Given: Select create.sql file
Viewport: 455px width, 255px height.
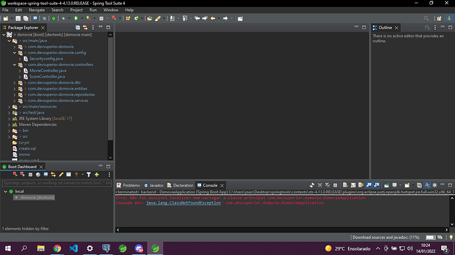Looking at the screenshot, I should coord(27,148).
